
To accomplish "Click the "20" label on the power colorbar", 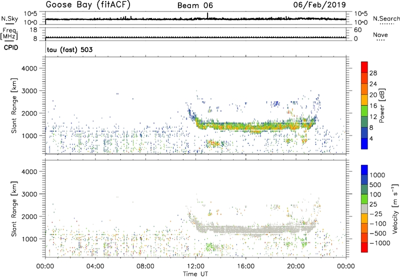I will pyautogui.click(x=373, y=95).
